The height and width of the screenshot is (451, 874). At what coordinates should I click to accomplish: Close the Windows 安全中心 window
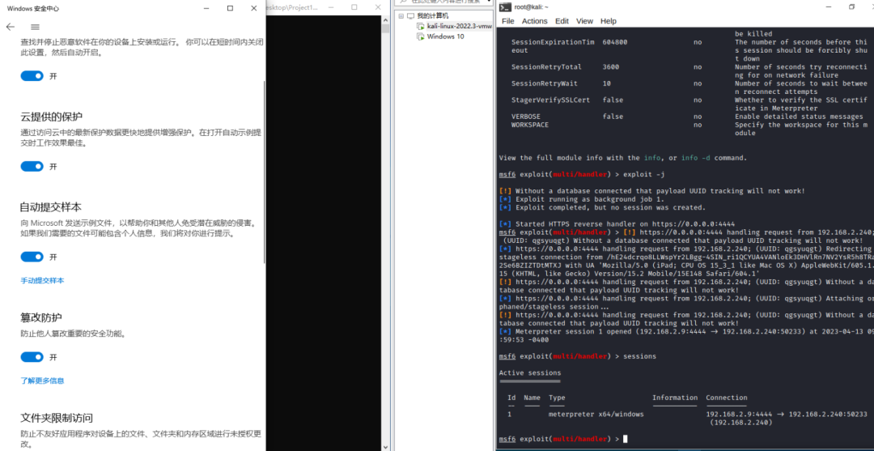pos(253,8)
